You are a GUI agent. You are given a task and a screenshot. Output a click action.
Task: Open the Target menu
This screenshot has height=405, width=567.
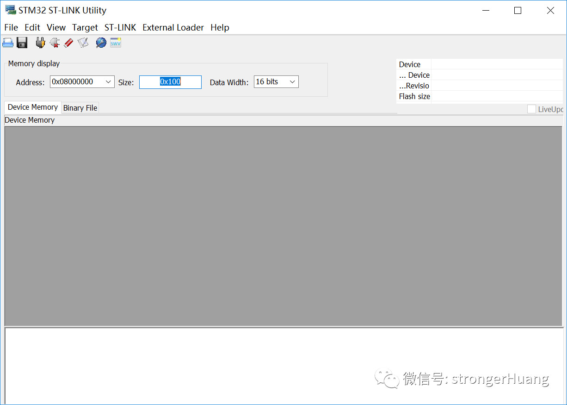[x=85, y=27]
